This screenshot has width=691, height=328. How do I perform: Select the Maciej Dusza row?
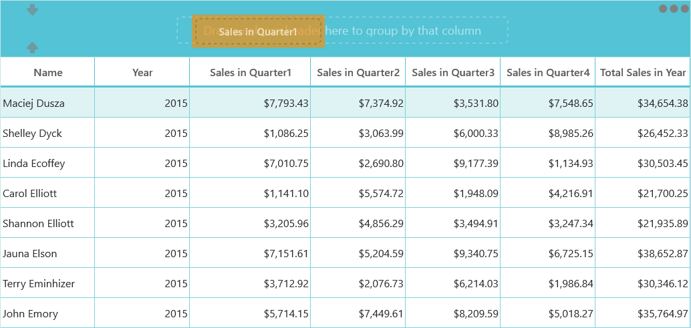pyautogui.click(x=345, y=103)
